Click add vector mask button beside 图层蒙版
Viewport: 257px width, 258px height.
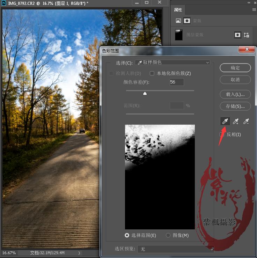pyautogui.click(x=246, y=35)
